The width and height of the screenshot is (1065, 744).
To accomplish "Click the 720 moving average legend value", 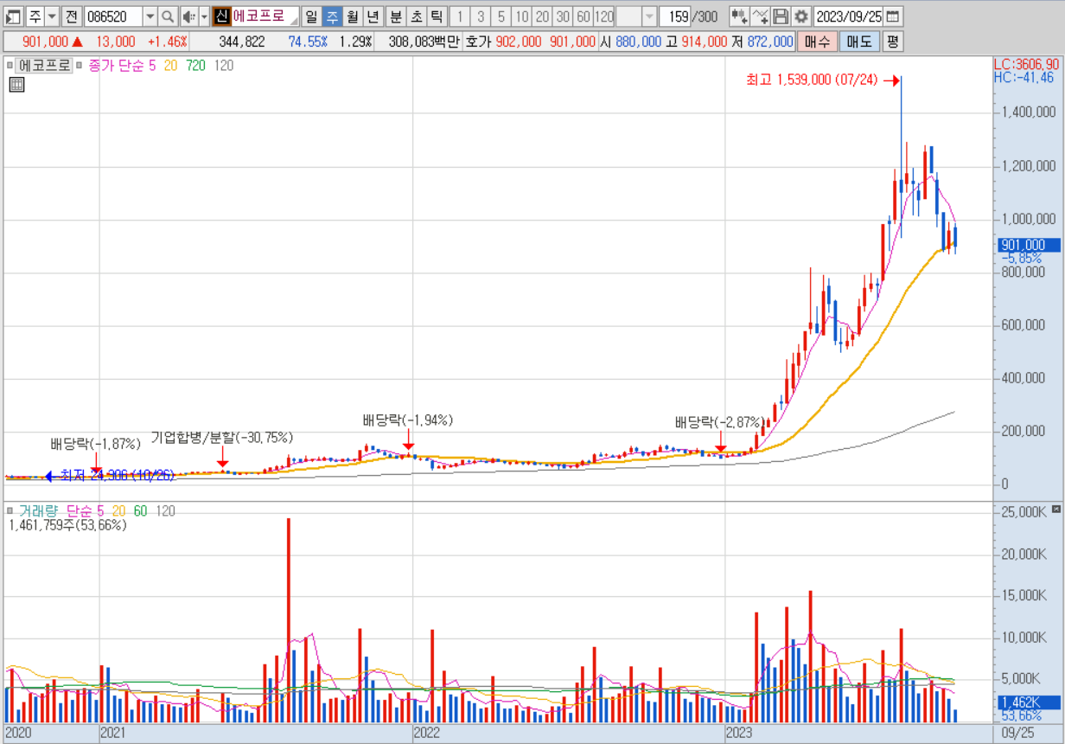I will pos(195,65).
